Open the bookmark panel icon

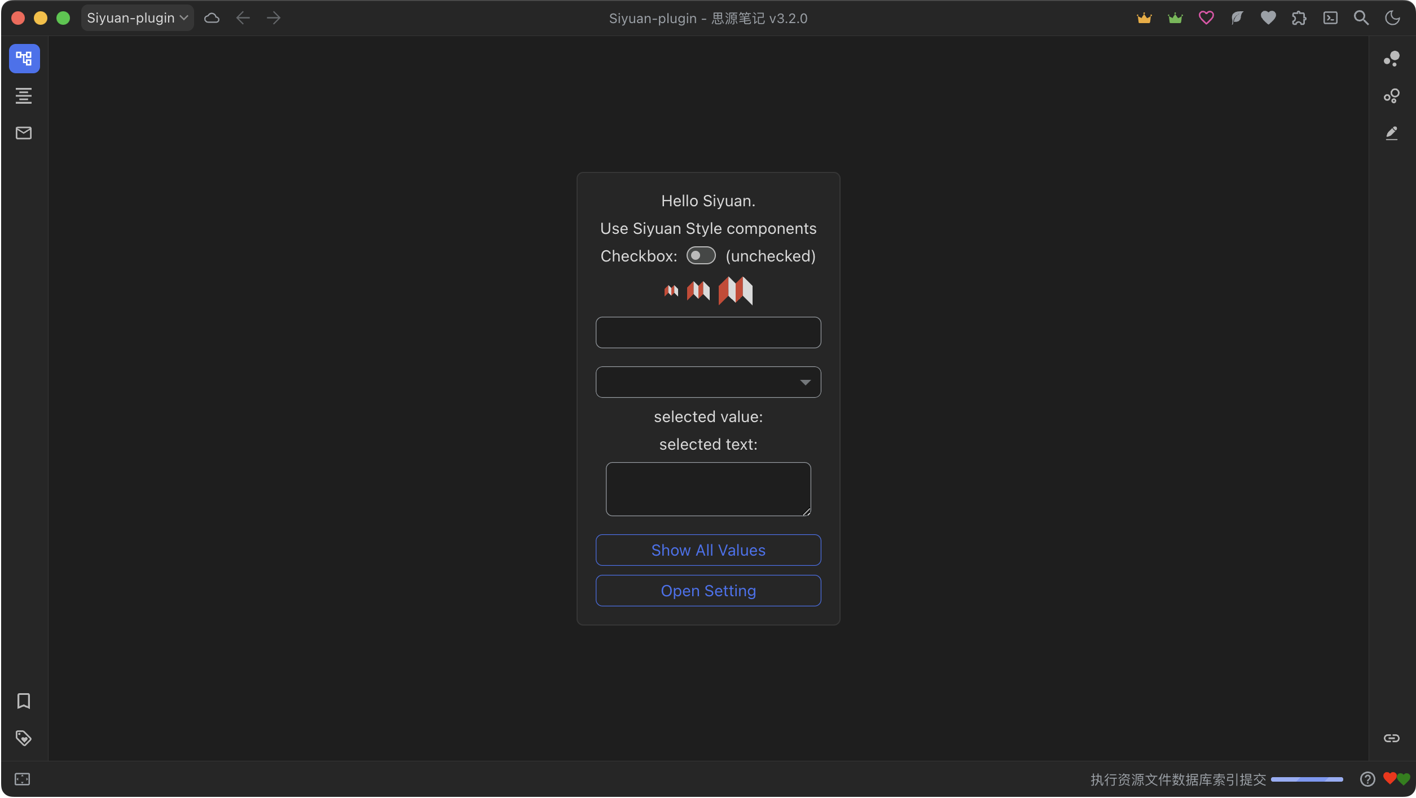click(x=24, y=701)
